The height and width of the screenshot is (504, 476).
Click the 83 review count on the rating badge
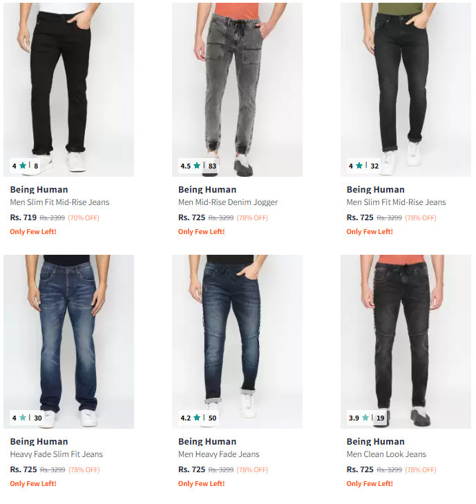tap(212, 166)
